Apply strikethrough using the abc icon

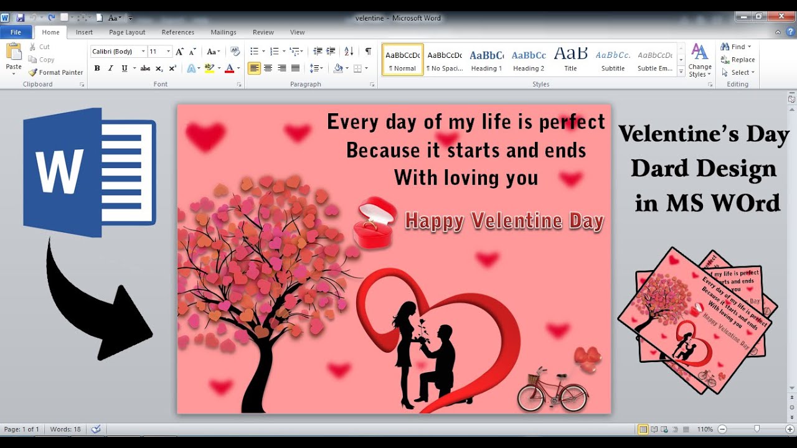tap(145, 68)
